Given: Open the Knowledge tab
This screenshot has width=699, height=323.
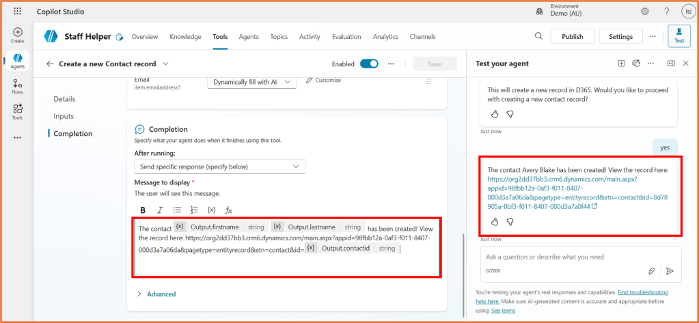Looking at the screenshot, I should [185, 37].
